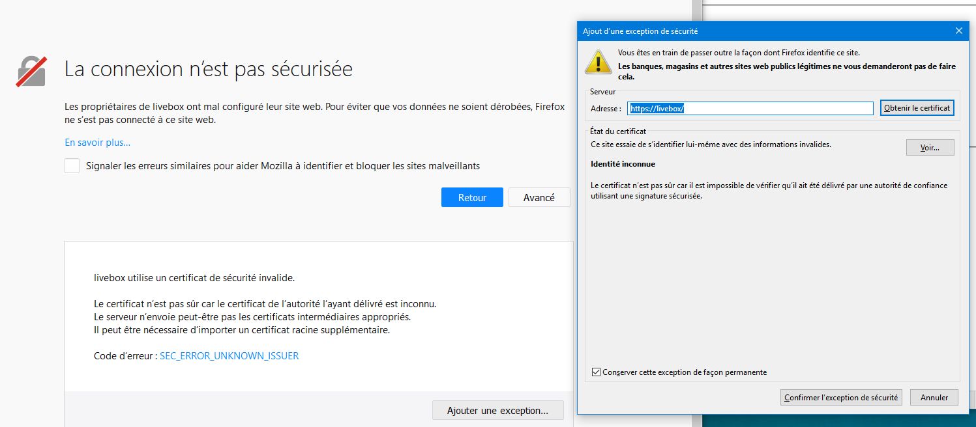Image resolution: width=976 pixels, height=427 pixels.
Task: Click the Avancé button
Action: point(539,198)
